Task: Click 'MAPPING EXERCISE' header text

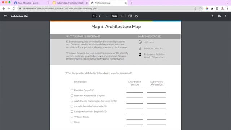Action: pos(149,36)
